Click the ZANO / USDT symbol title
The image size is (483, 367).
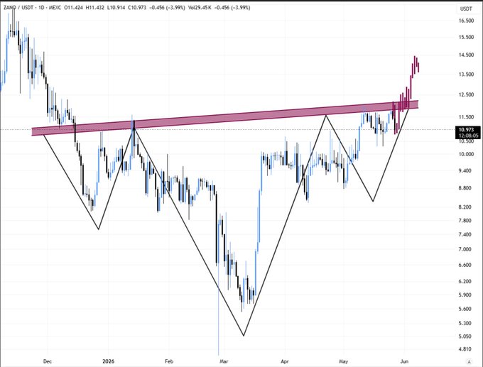(x=18, y=8)
